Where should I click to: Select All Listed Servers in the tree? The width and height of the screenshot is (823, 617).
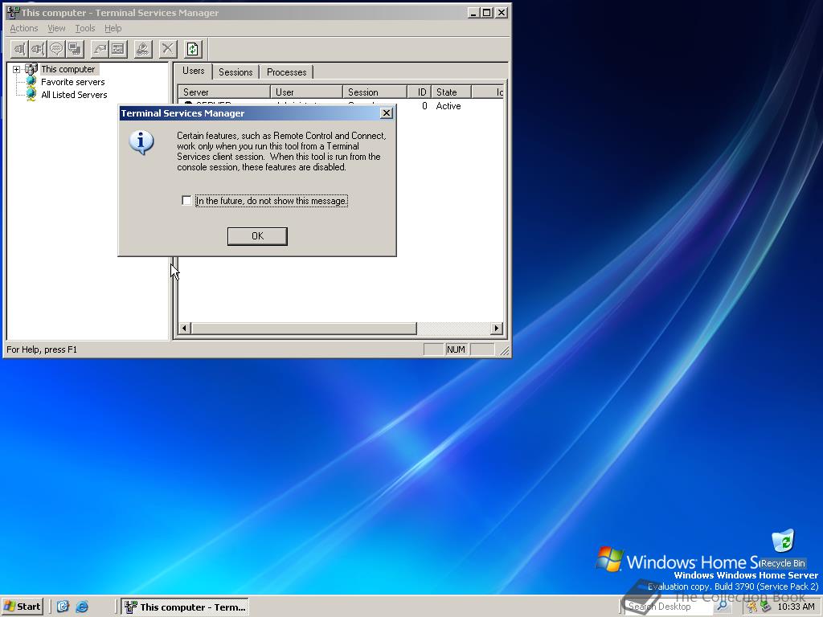pos(74,95)
